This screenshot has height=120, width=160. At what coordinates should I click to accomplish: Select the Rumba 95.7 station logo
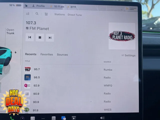pyautogui.click(x=28, y=69)
